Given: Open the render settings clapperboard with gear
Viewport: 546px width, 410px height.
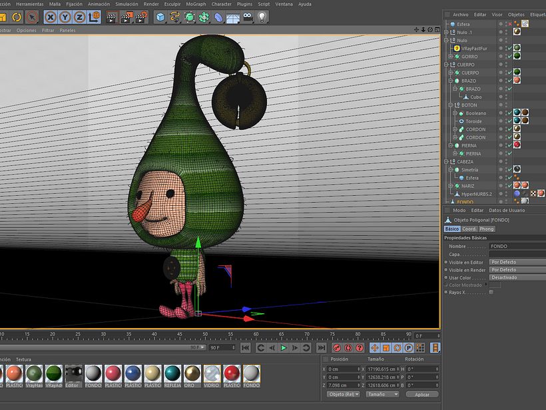Looking at the screenshot, I should coord(141,17).
